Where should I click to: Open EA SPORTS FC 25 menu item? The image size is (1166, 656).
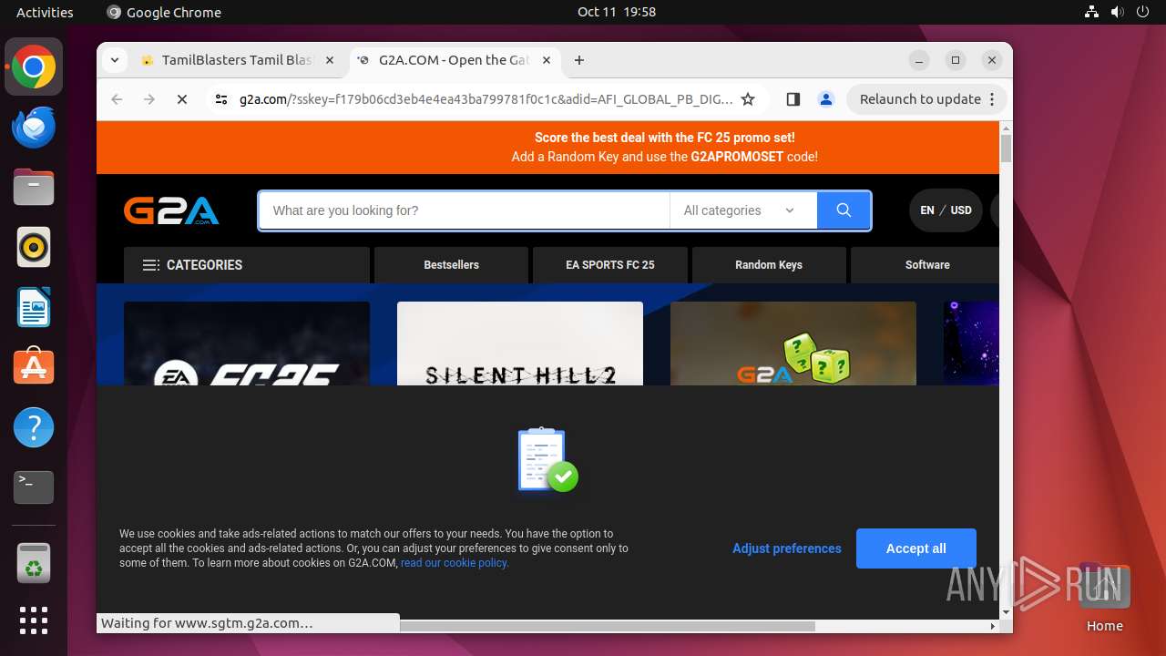pyautogui.click(x=610, y=265)
